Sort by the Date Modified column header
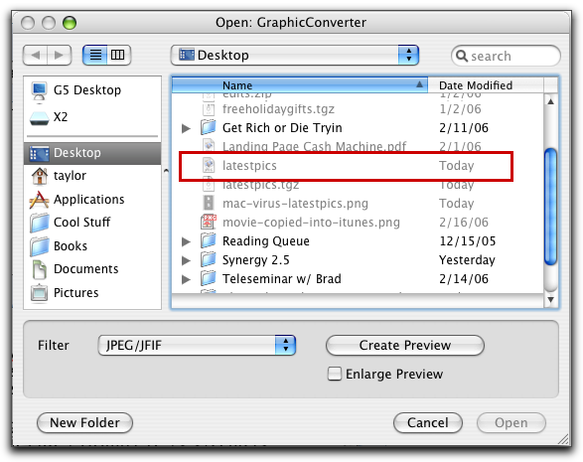 486,85
